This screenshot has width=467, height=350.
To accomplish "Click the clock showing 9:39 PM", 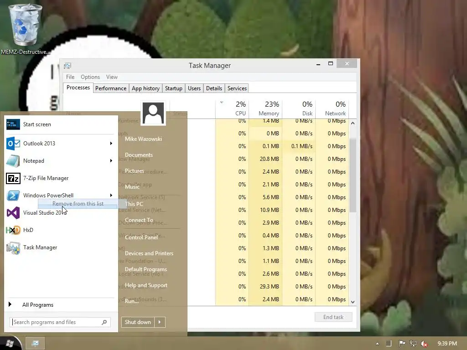I will coord(447,344).
